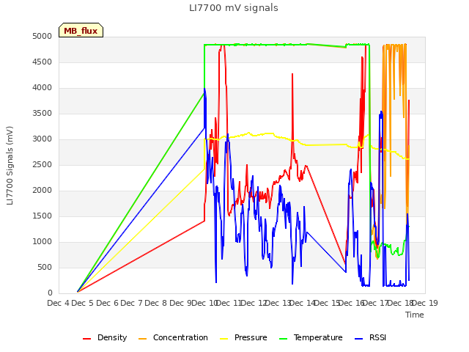Select the chart title LI7700 mV signals
469x352 pixels.
point(234,8)
